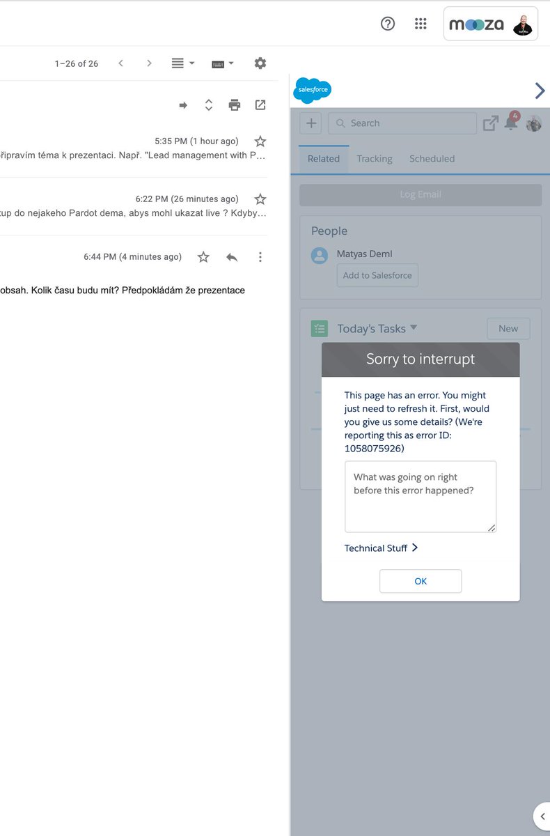
Task: Go to newer messages arrow
Action: [x=120, y=63]
